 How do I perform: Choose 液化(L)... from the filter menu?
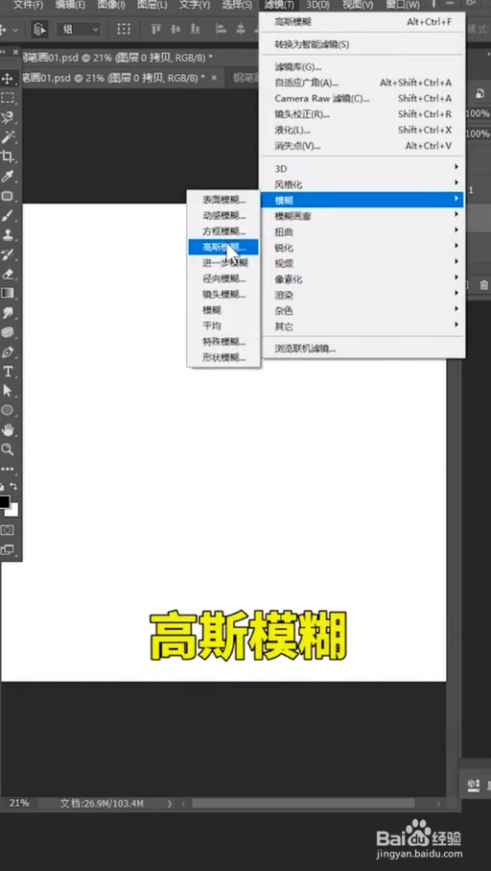[362, 130]
